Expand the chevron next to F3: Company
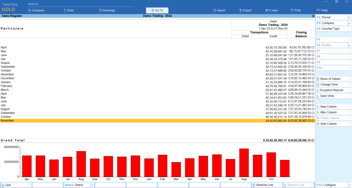 [350, 23]
